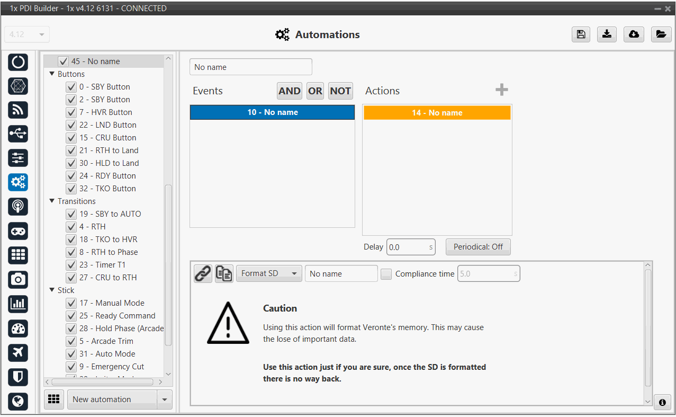Collapse the Buttons tree group
The image size is (676, 417).
pos(52,74)
